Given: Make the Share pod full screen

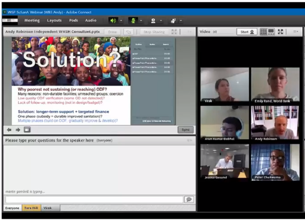Looking at the screenshot, I should pos(174,32).
